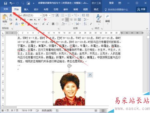
Task: Click the Paste clipboard icon
Action: click(x=5, y=17)
